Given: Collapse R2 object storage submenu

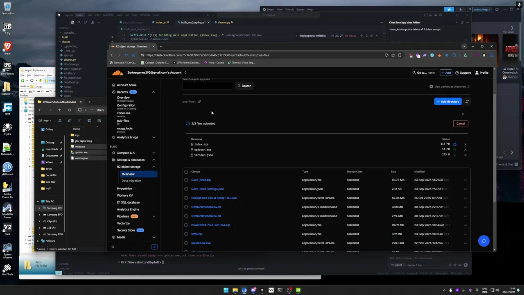Looking at the screenshot, I should click(x=154, y=167).
